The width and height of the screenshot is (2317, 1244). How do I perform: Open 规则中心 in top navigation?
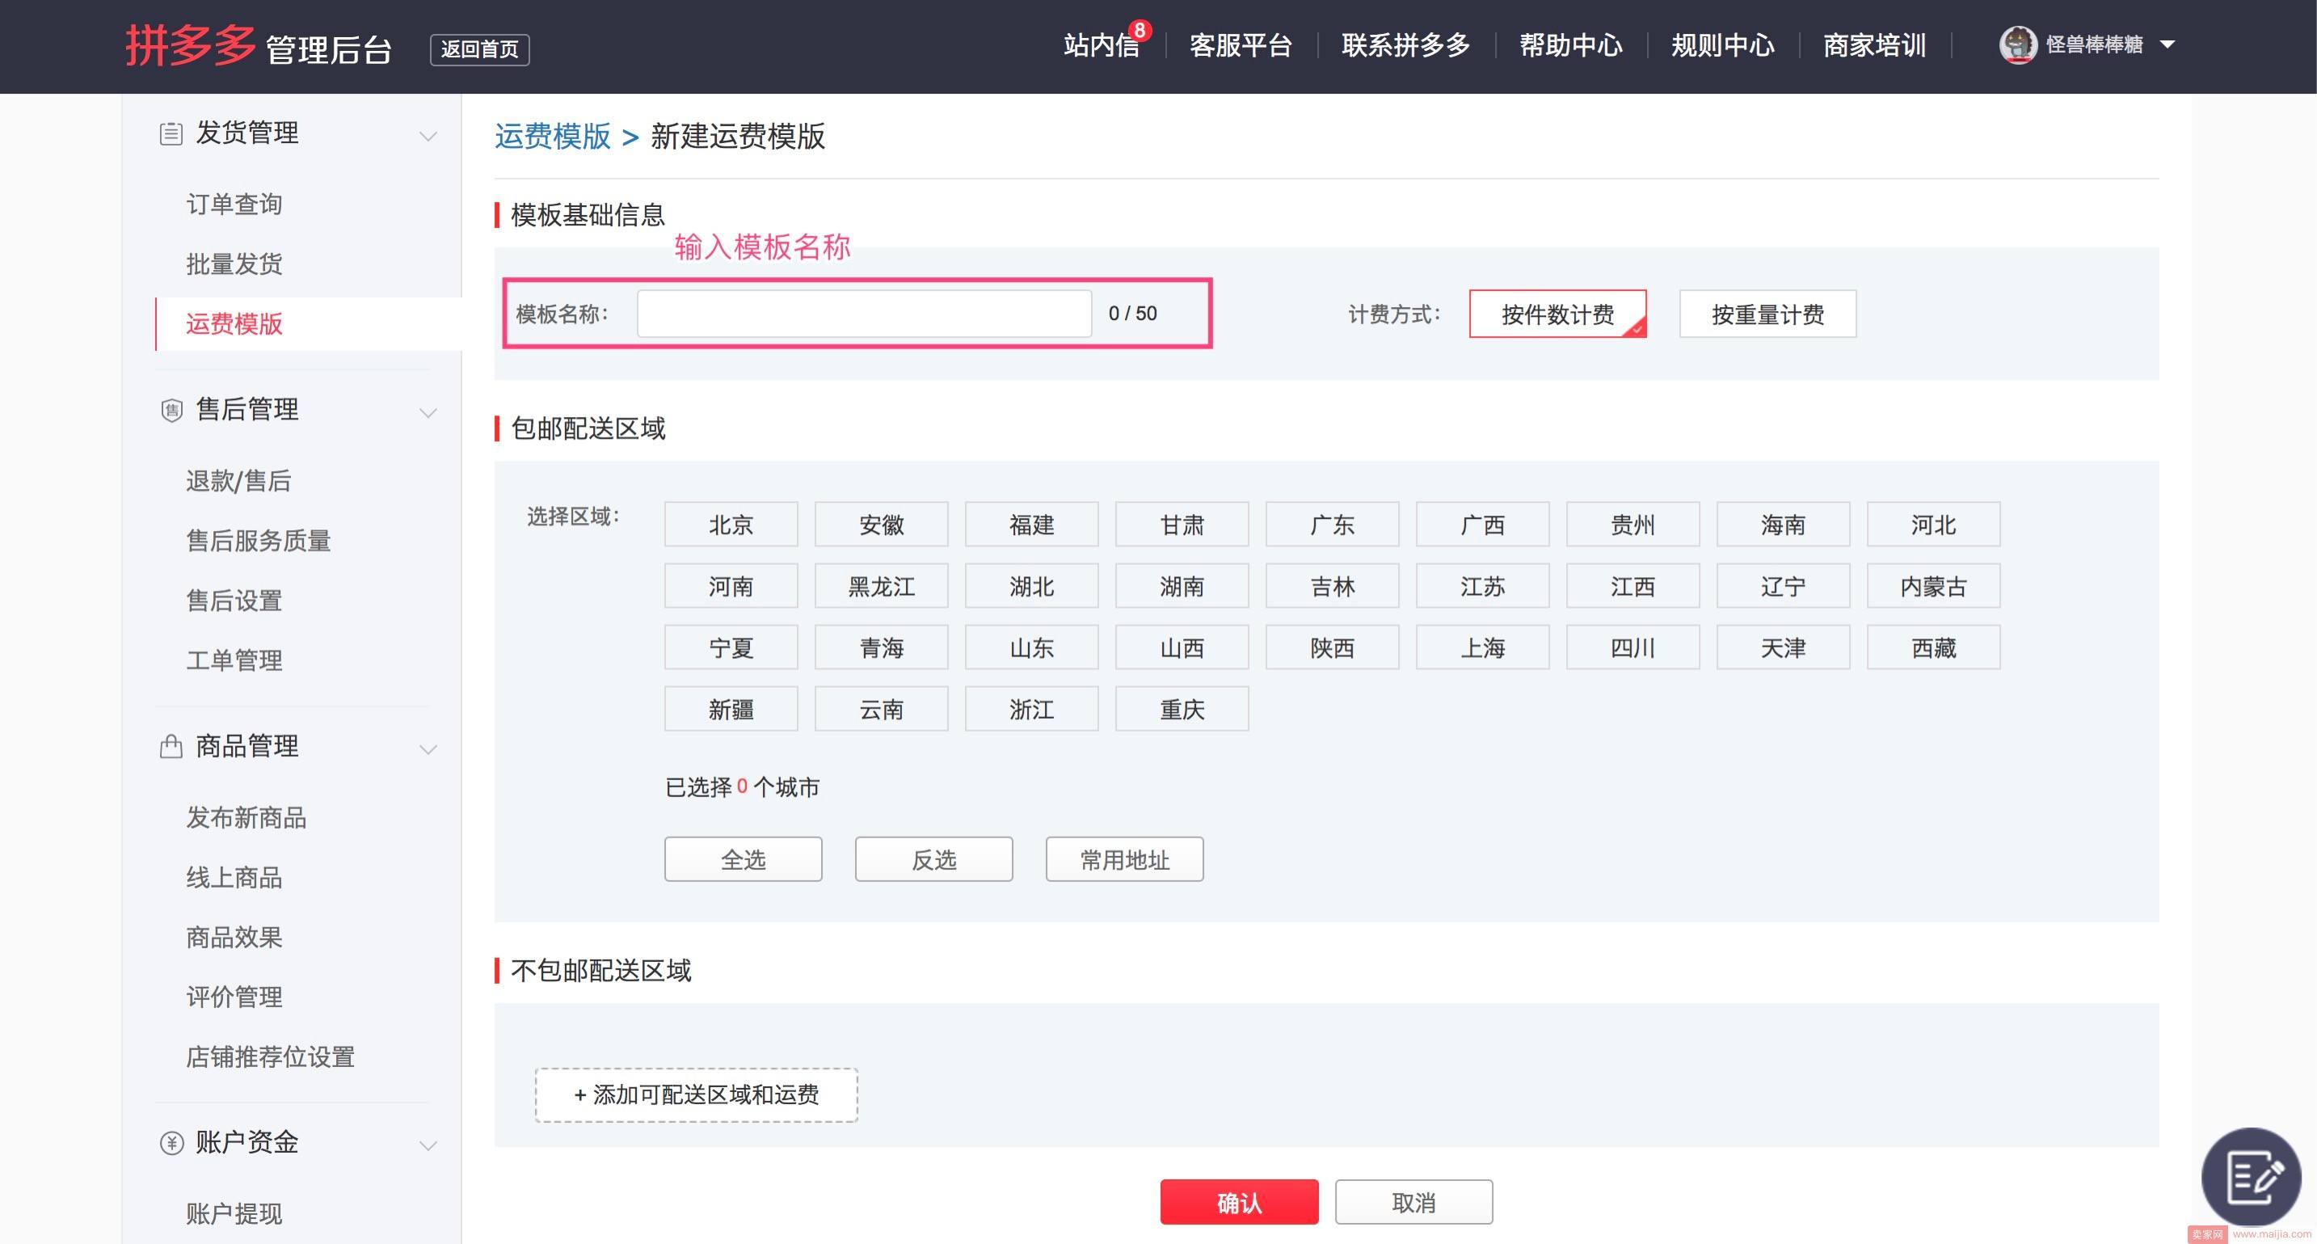click(1722, 45)
